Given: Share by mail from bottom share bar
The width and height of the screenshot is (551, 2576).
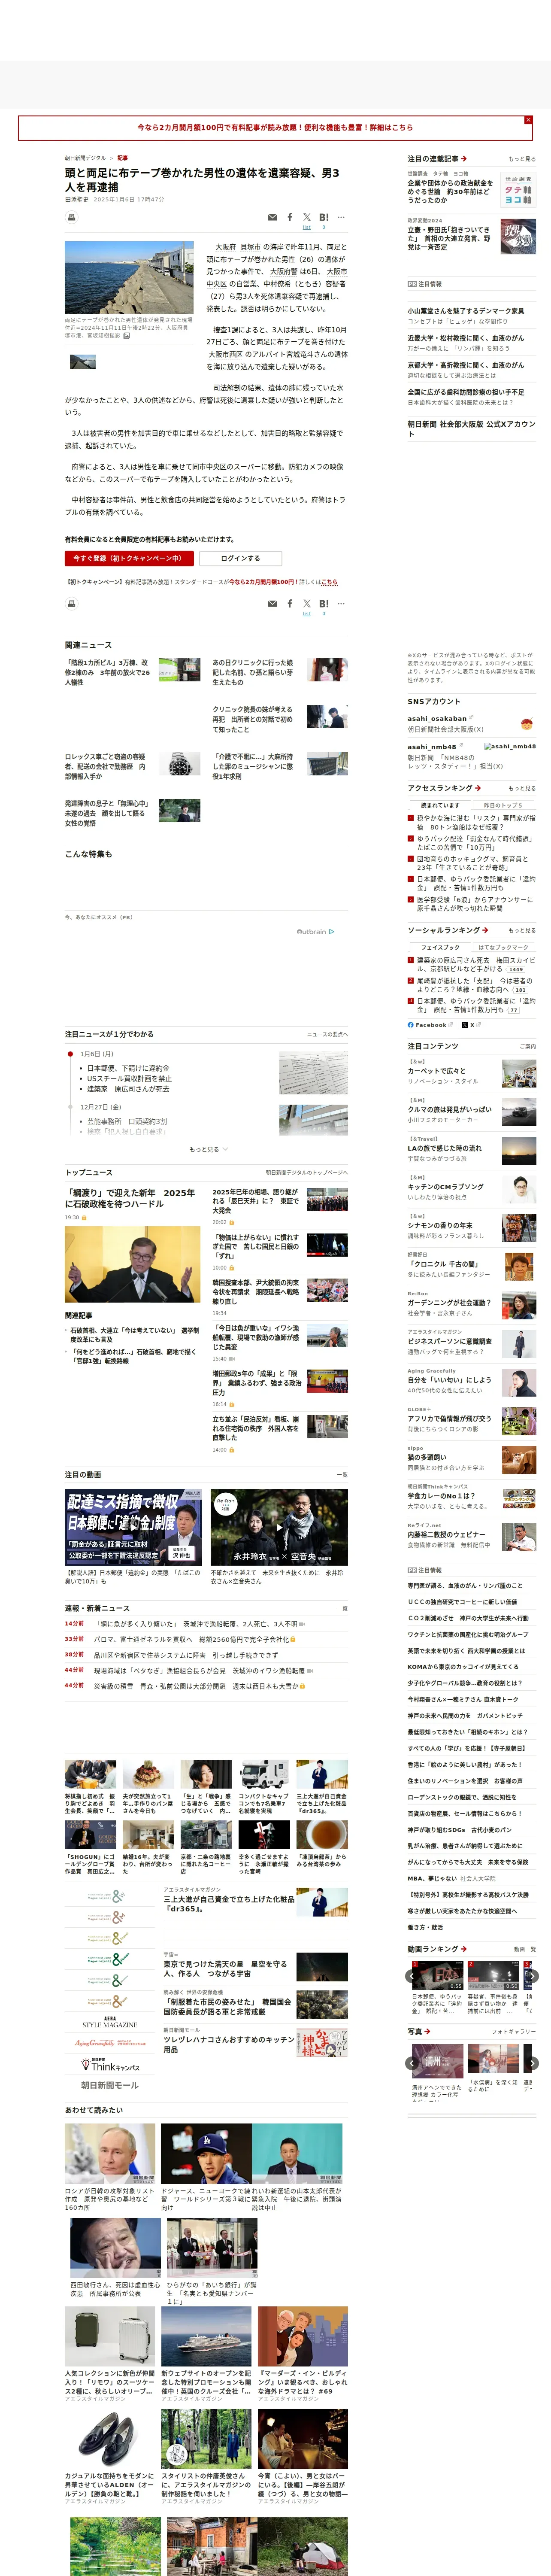Looking at the screenshot, I should pyautogui.click(x=272, y=604).
